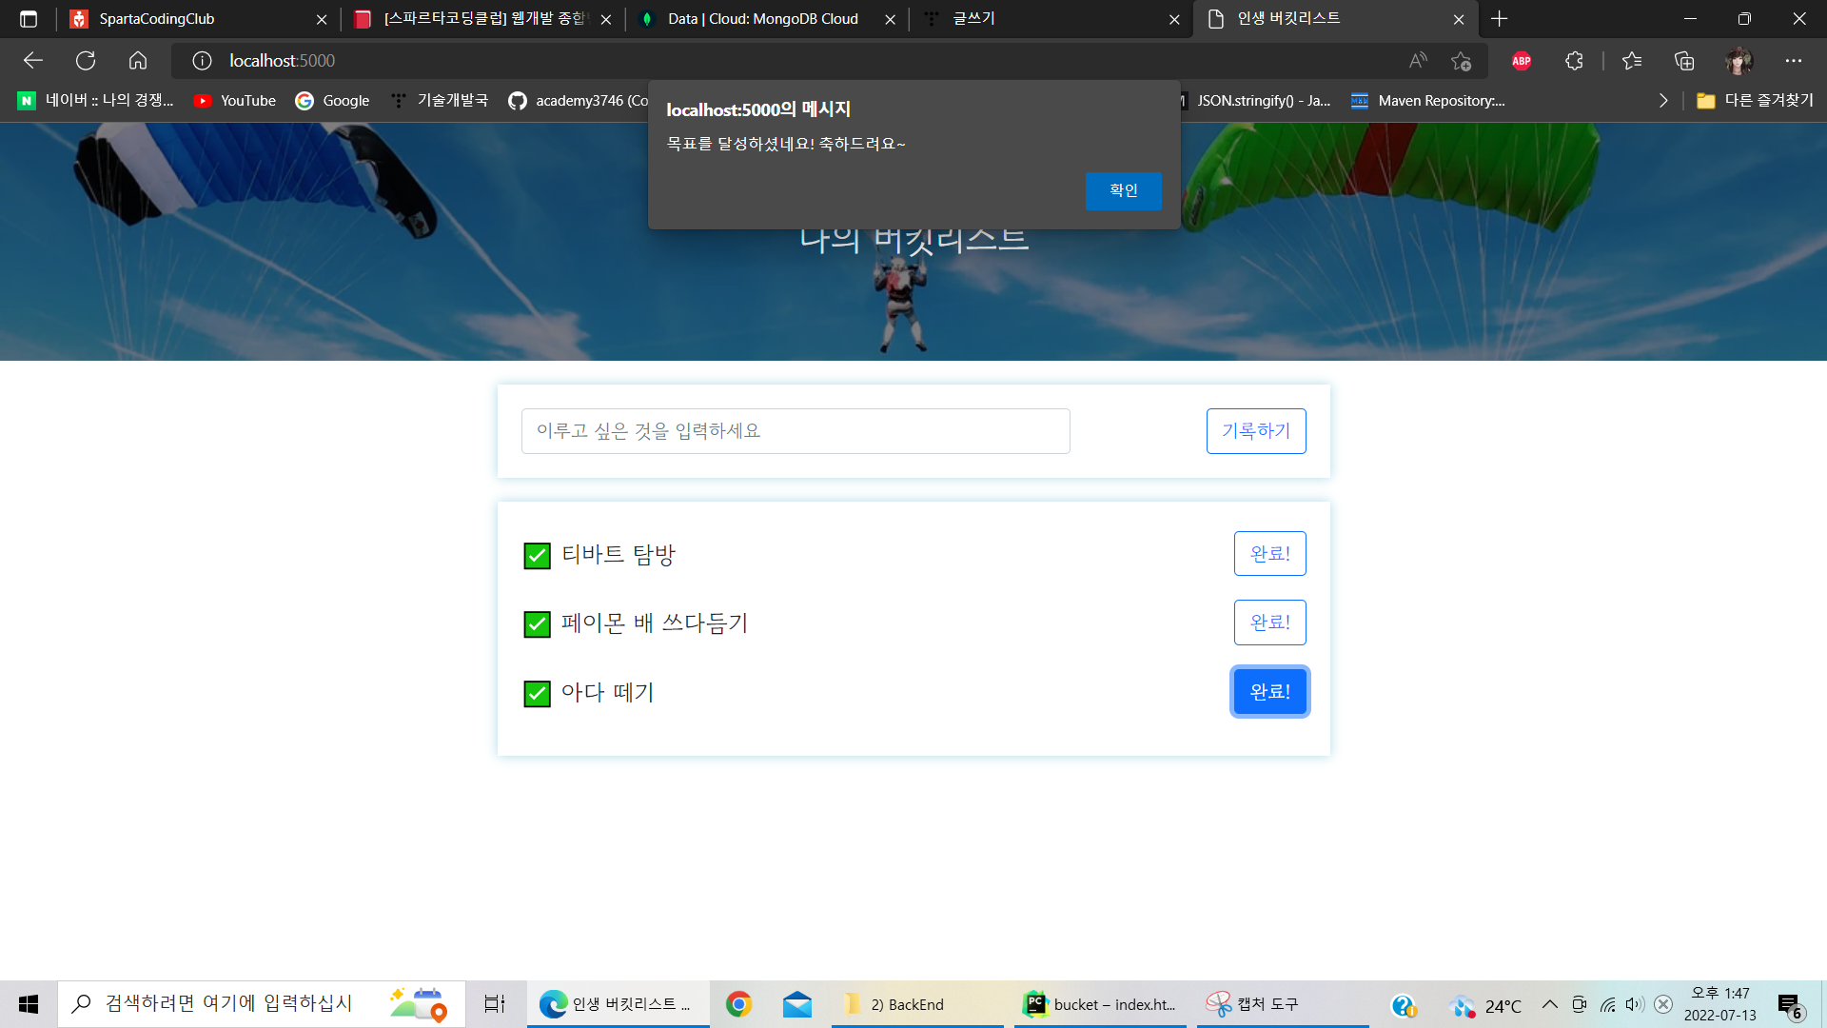This screenshot has width=1827, height=1028.
Task: Open PyCharm bucket project in taskbar
Action: click(x=1099, y=1004)
